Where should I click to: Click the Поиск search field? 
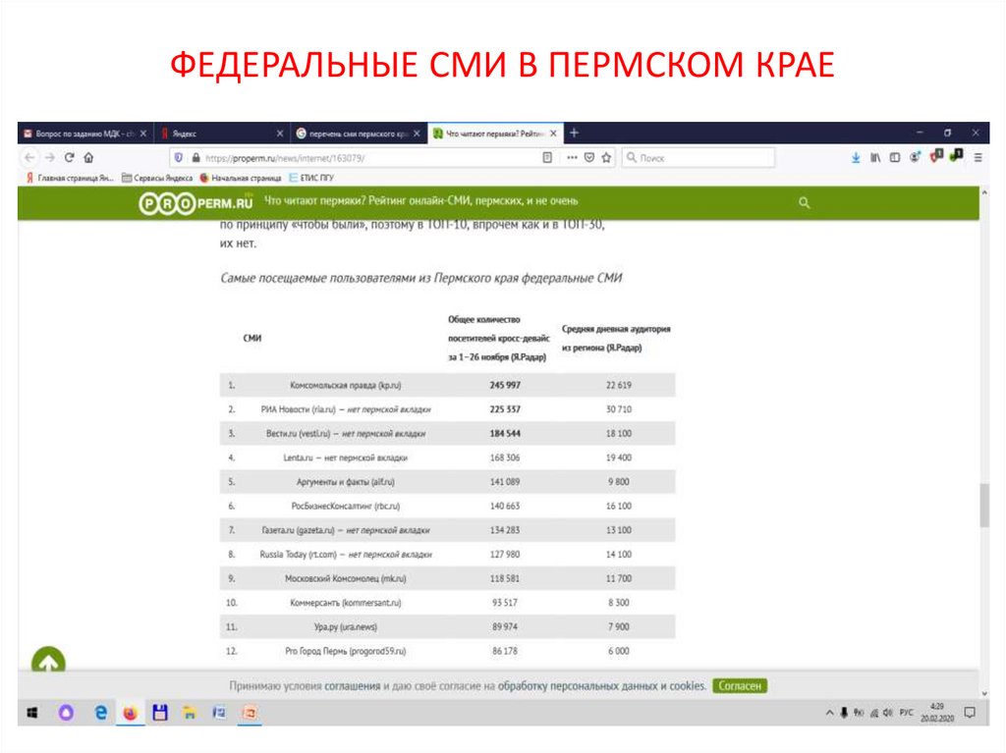(699, 158)
